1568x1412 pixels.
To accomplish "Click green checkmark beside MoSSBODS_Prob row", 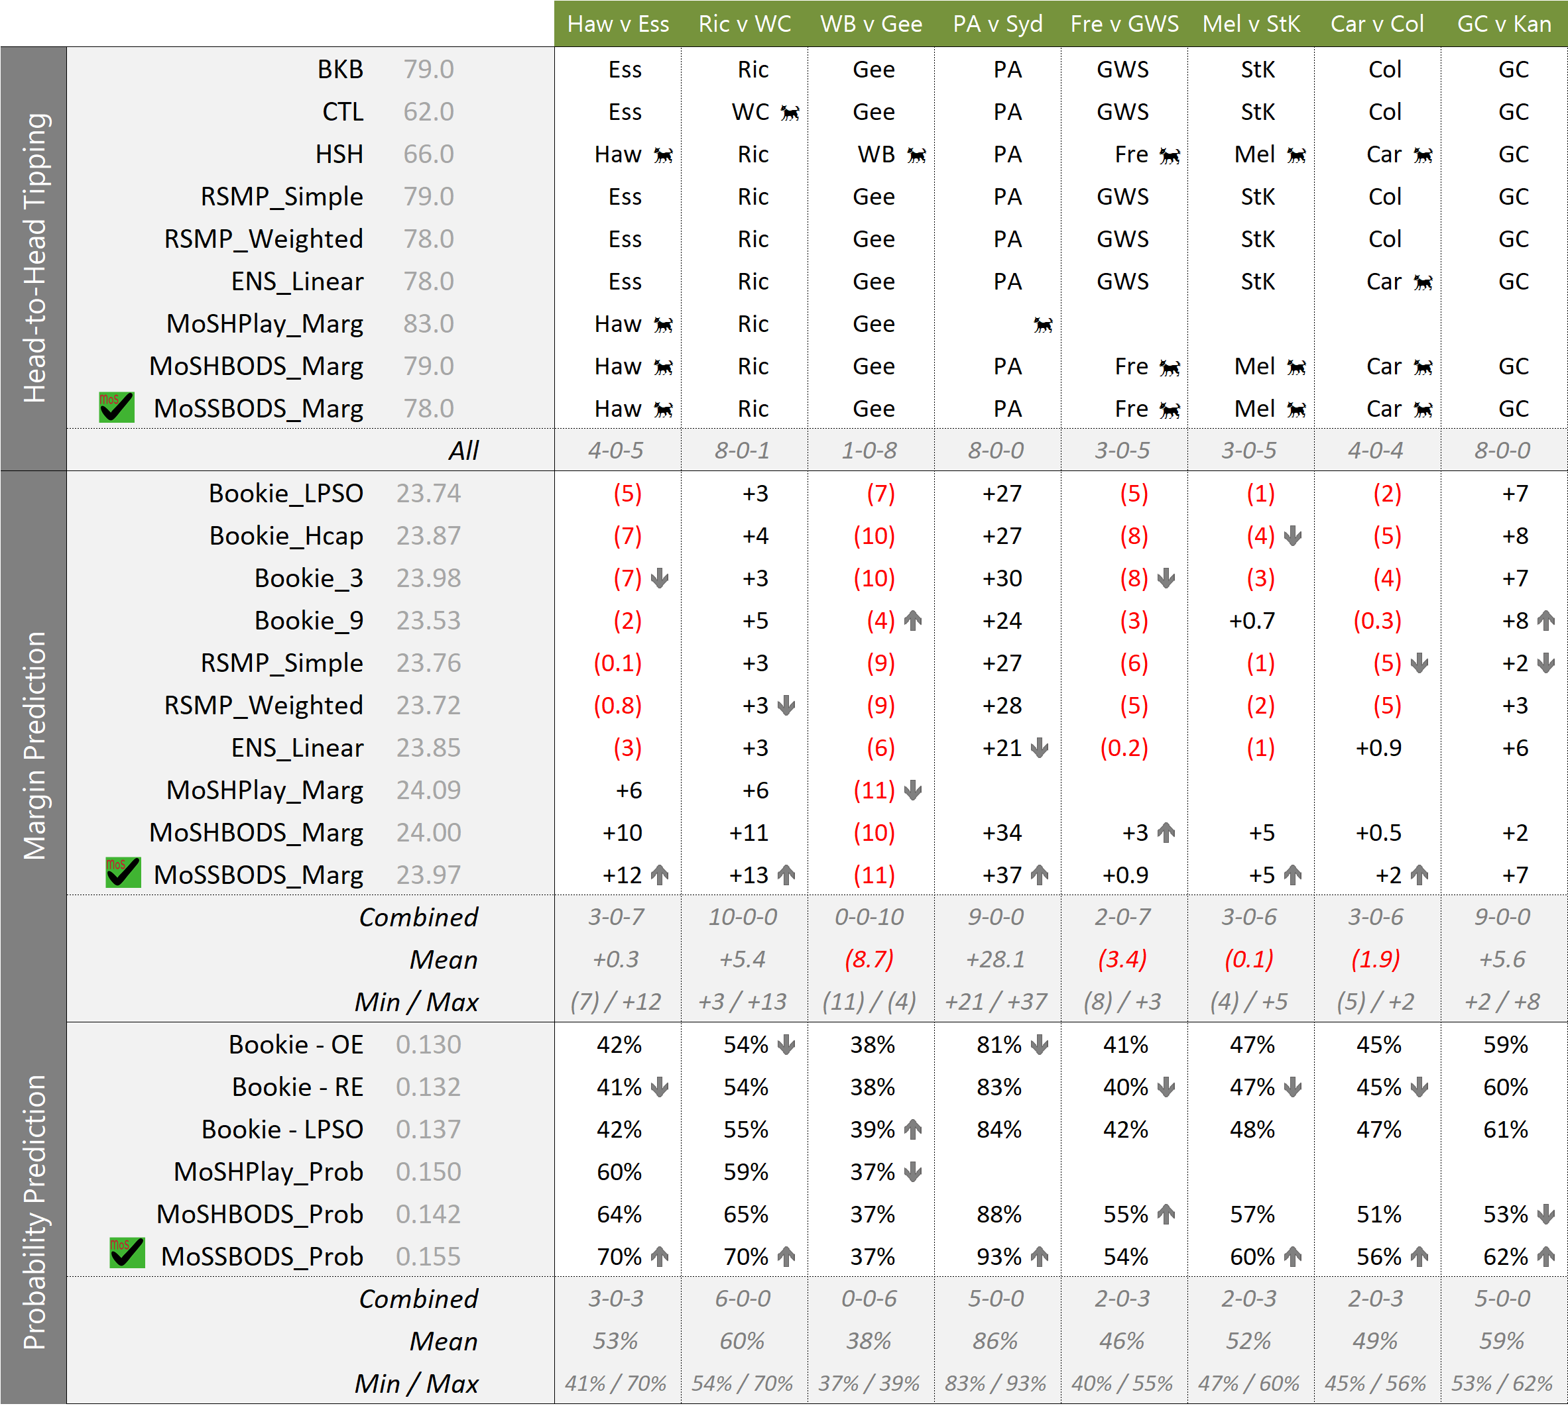I will click(x=127, y=1254).
